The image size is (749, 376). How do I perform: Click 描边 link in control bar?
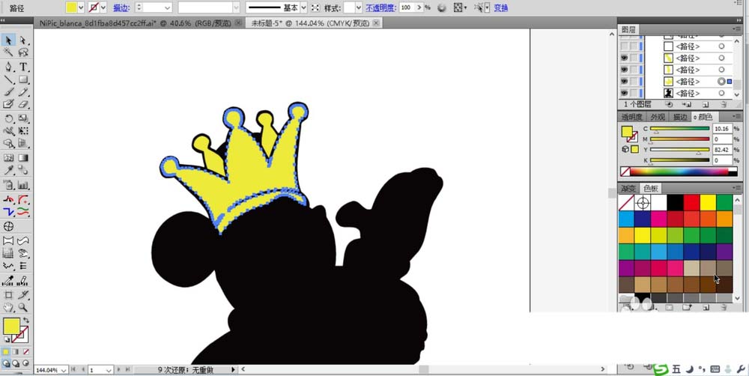point(121,7)
